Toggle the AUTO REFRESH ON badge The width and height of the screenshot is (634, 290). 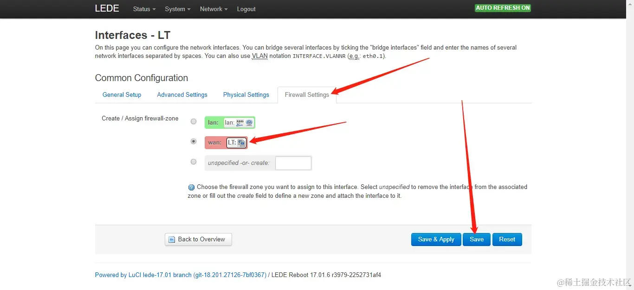503,8
